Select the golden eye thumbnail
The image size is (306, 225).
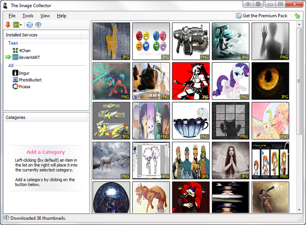point(270,81)
